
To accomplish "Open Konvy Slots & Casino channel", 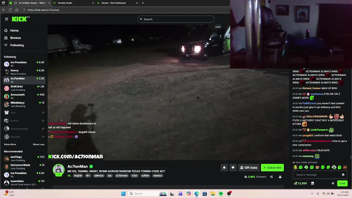I will coord(24,72).
